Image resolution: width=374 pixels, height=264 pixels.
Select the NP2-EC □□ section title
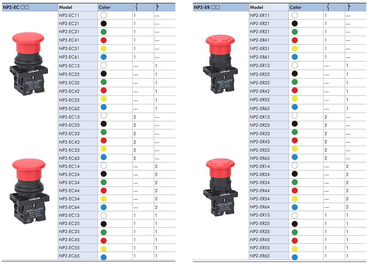point(18,7)
